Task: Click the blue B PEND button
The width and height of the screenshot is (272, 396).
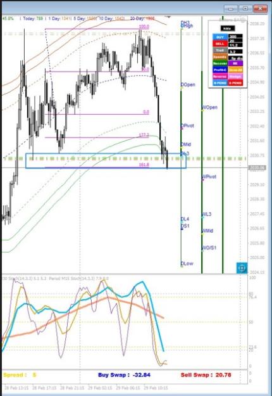Action: tap(220, 82)
